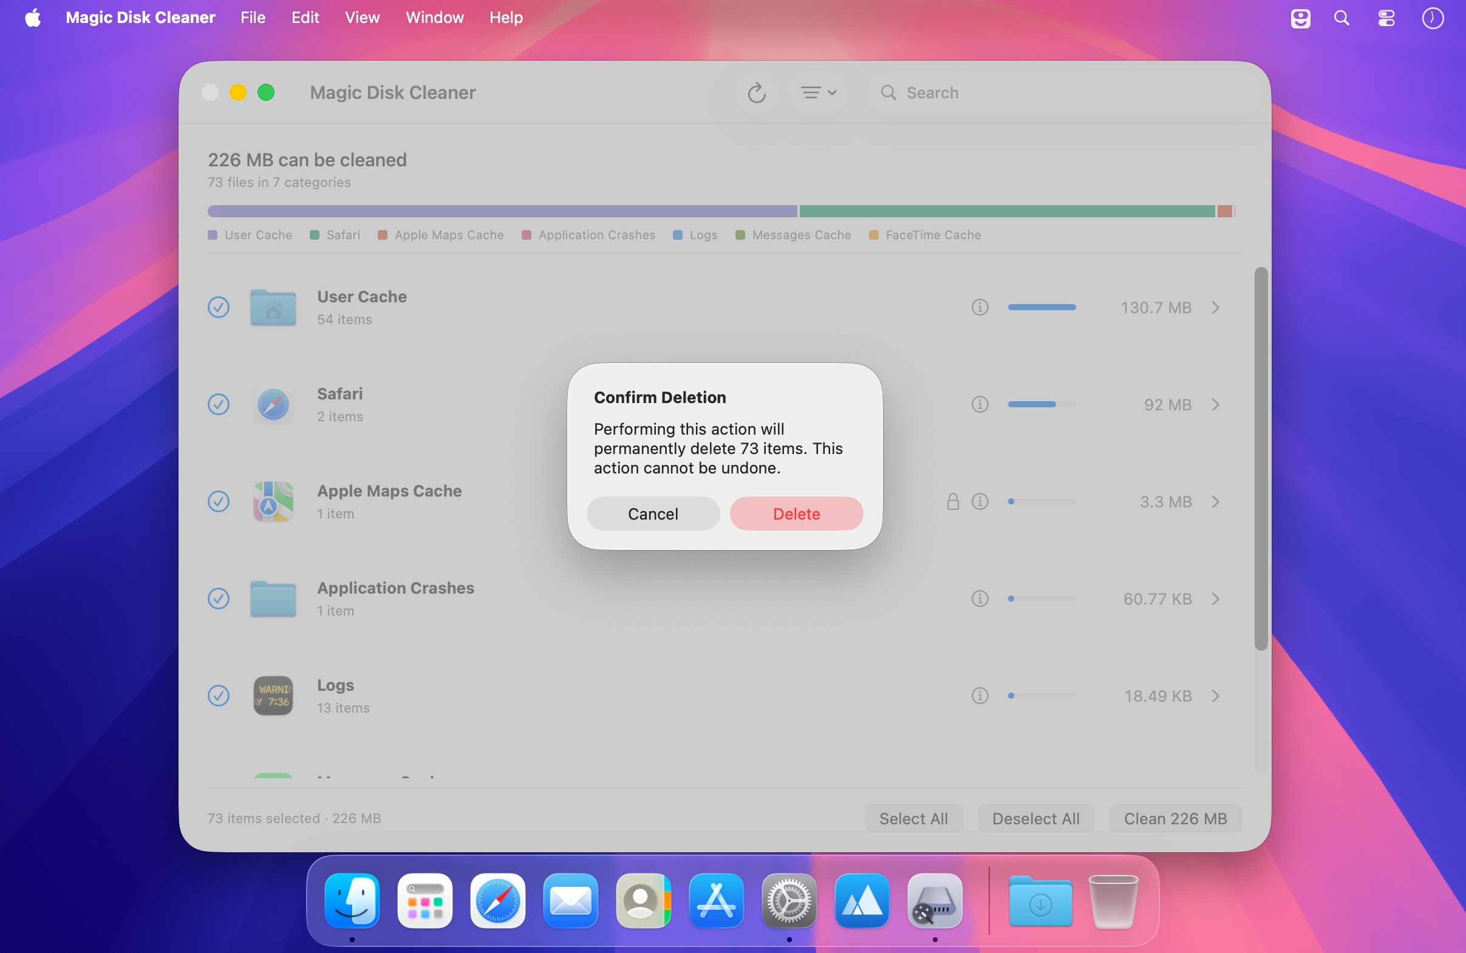Open Control Center in menu bar
This screenshot has height=953, width=1466.
pyautogui.click(x=1386, y=18)
